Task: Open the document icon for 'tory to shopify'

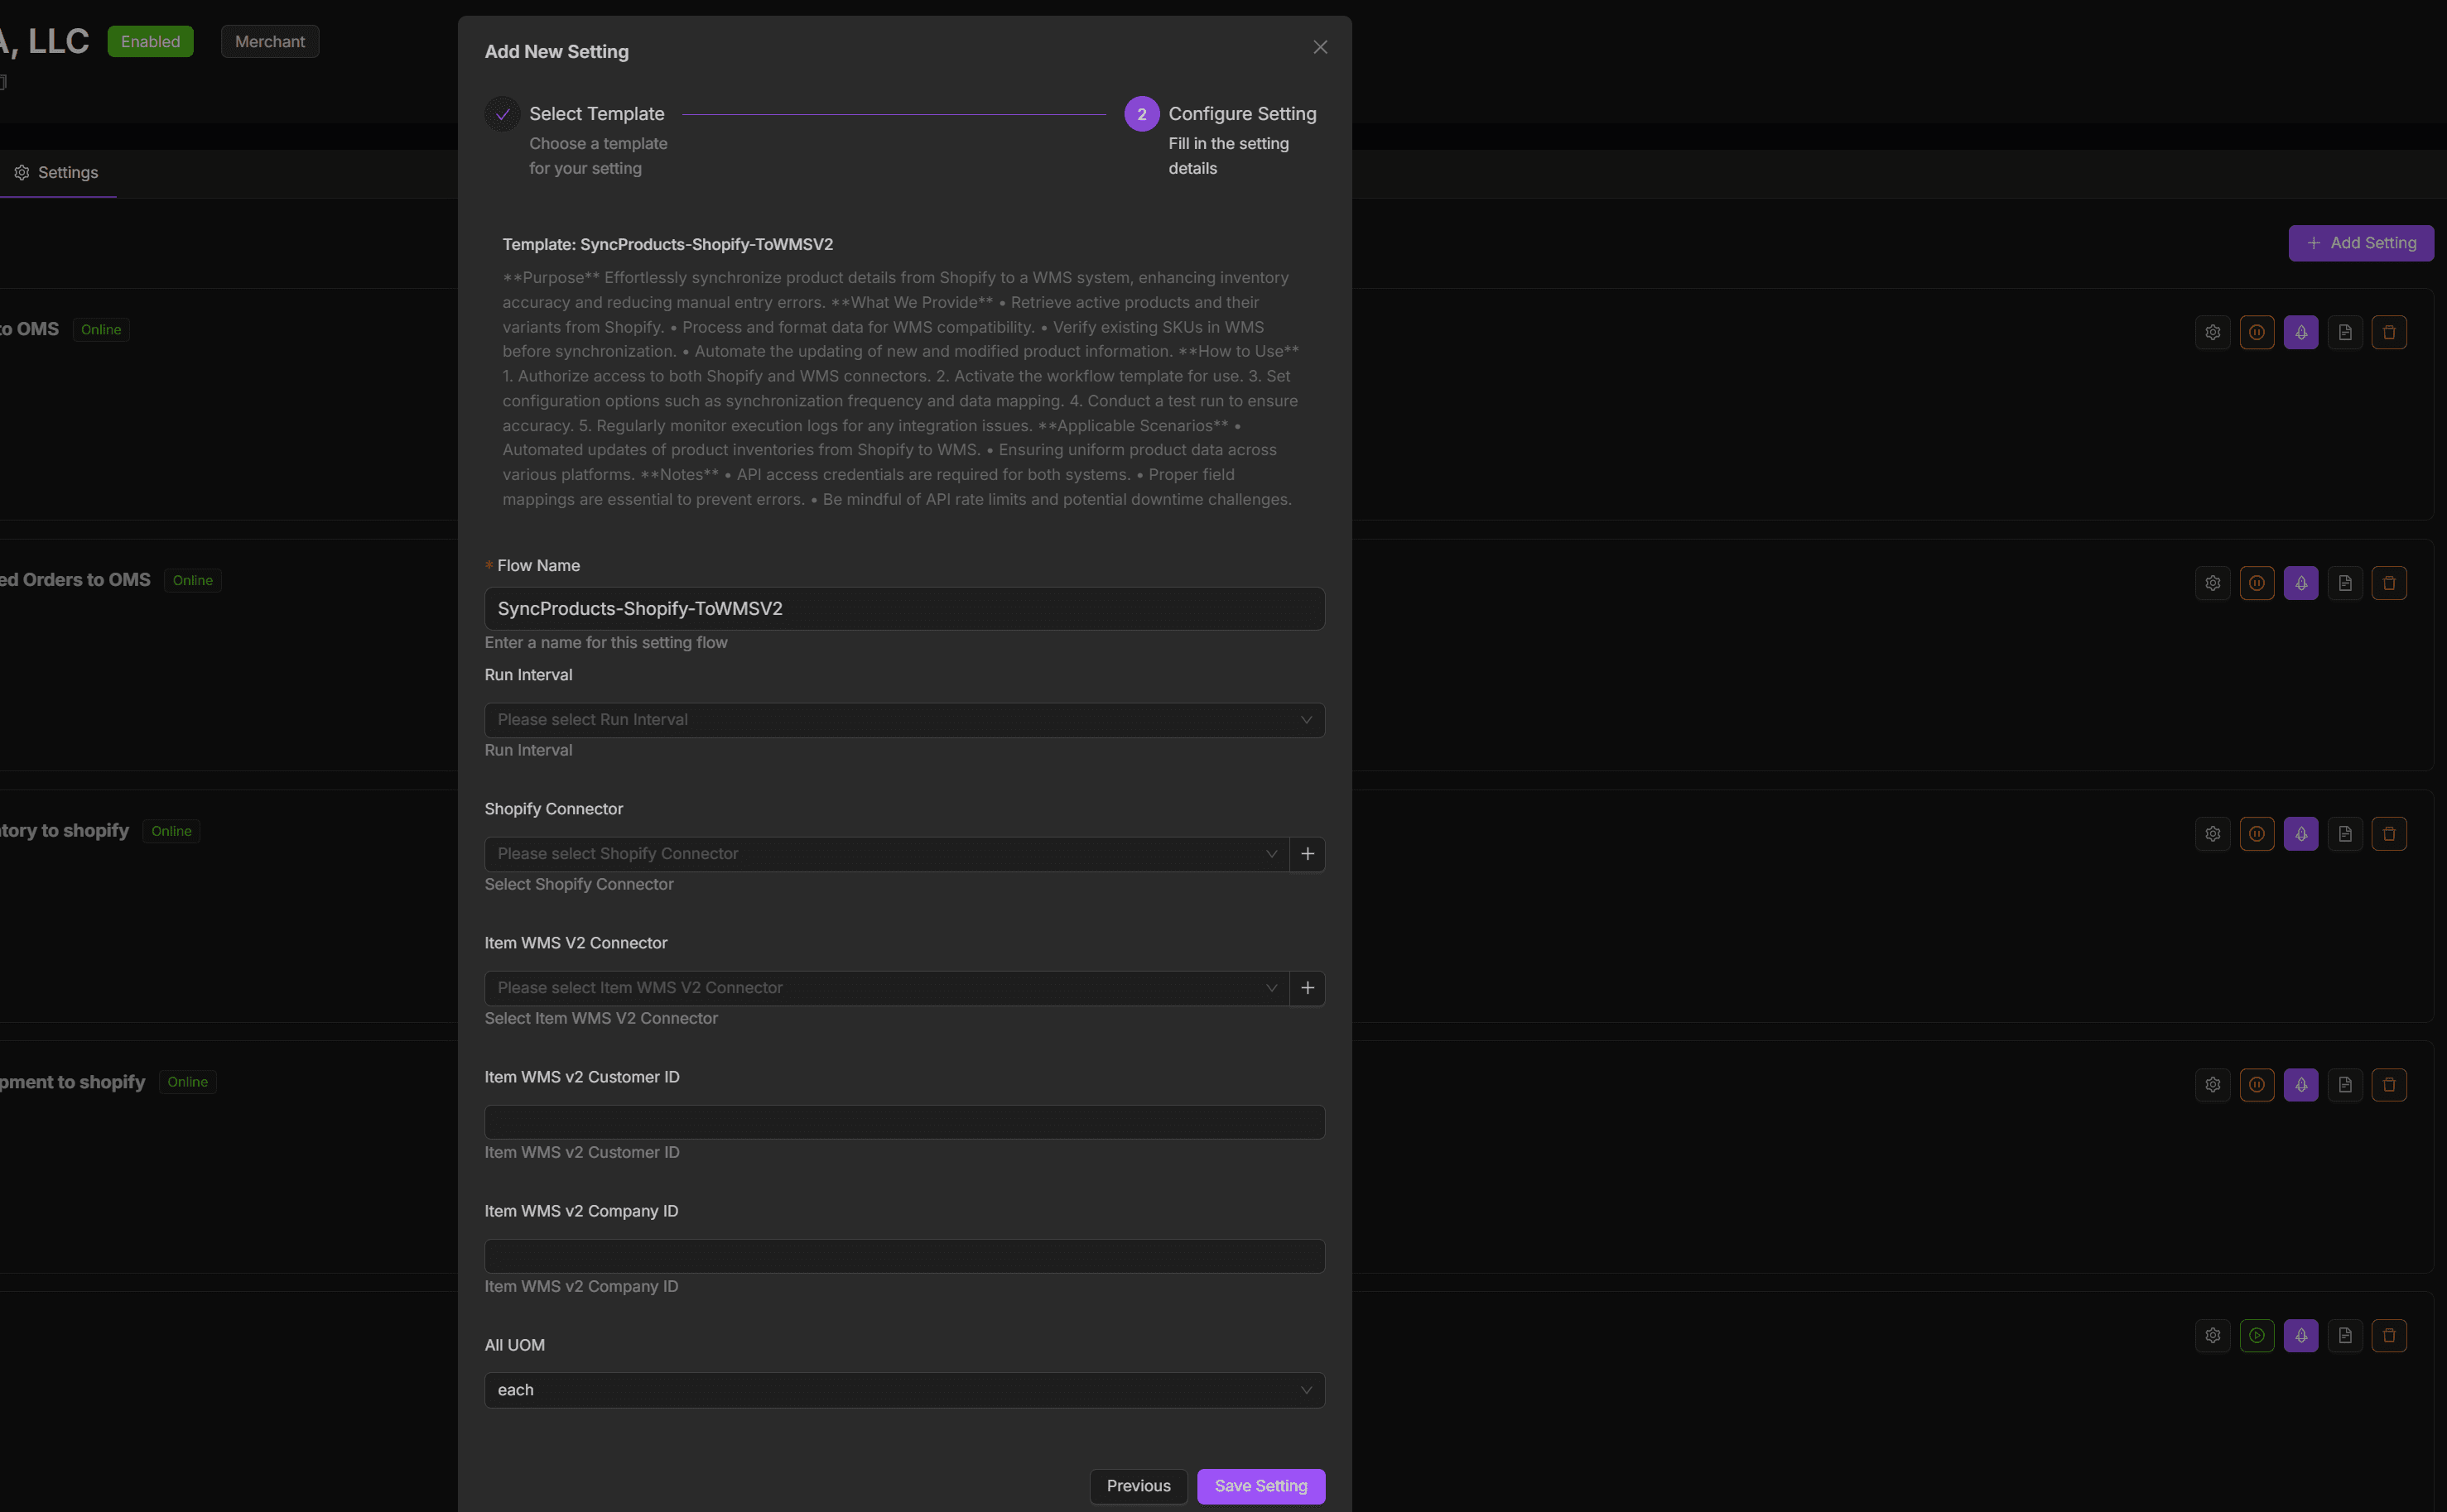Action: pyautogui.click(x=2344, y=834)
